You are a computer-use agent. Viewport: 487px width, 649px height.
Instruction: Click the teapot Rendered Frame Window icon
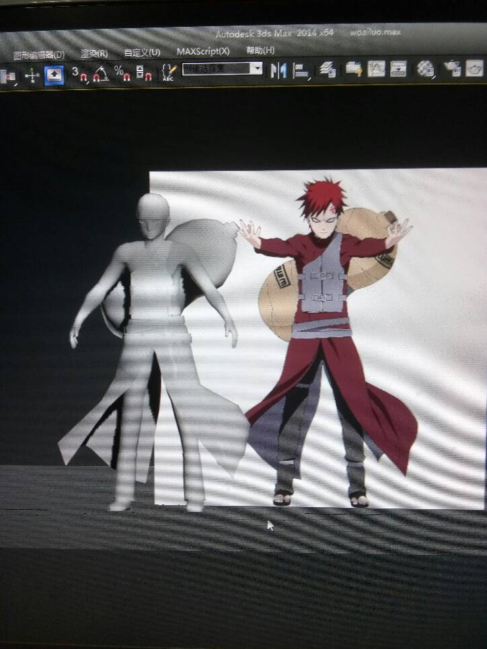click(475, 68)
